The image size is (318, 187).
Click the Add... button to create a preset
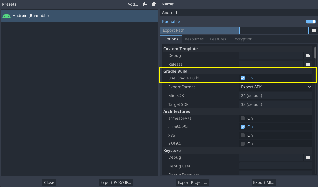pos(133,4)
